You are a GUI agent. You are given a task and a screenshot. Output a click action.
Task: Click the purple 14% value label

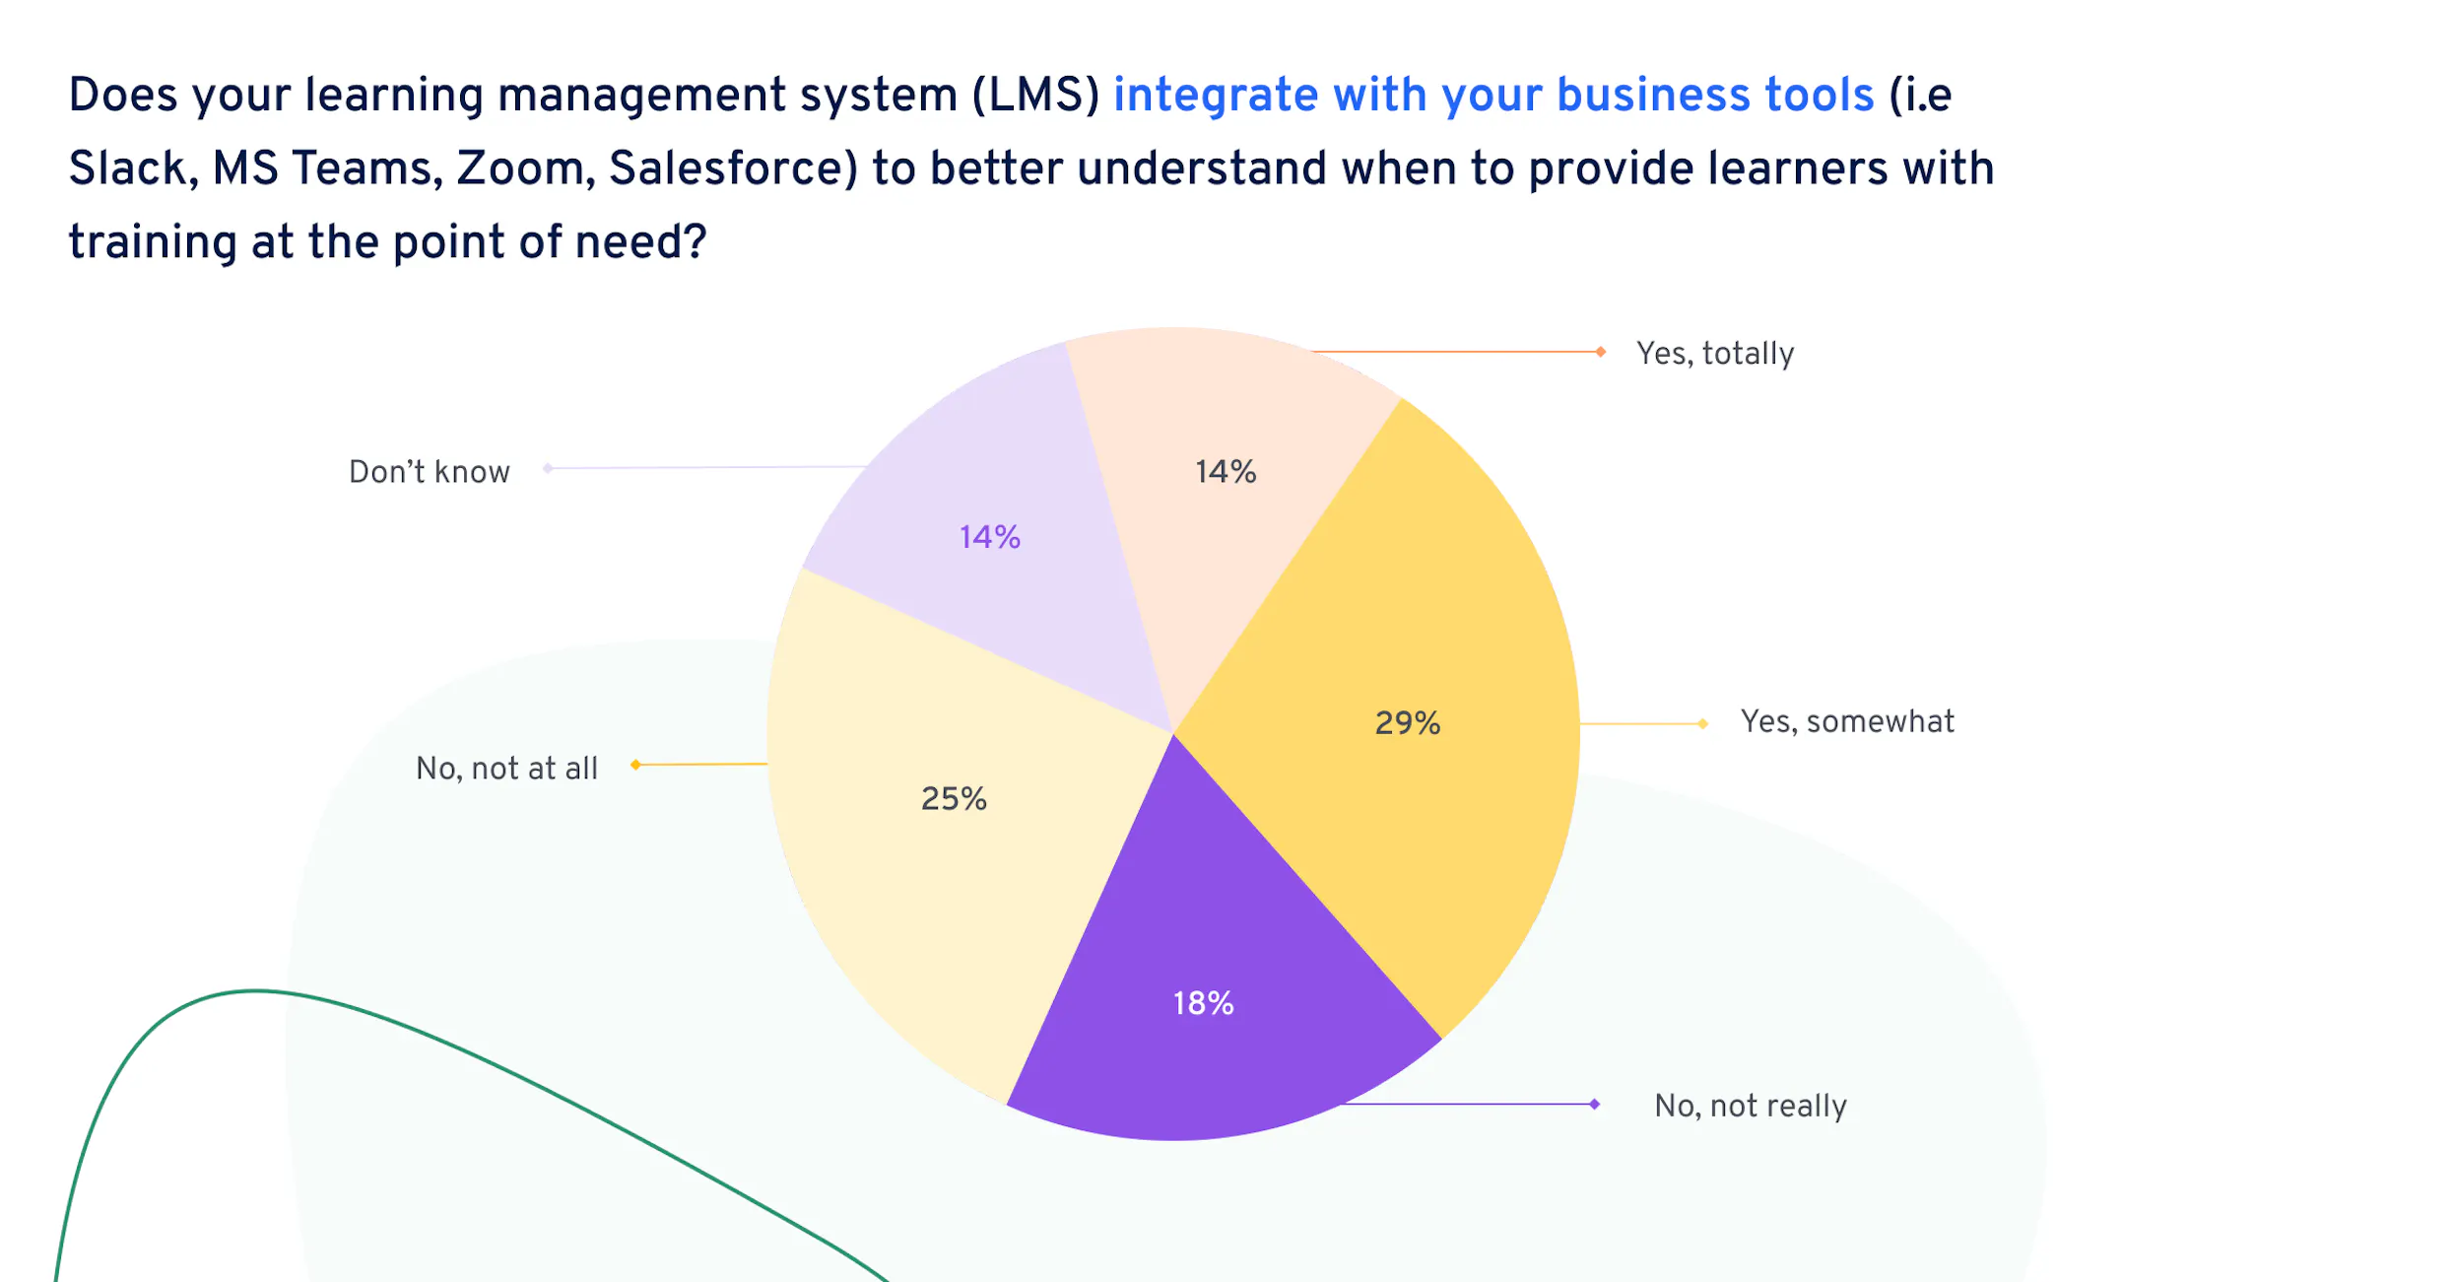[x=990, y=537]
